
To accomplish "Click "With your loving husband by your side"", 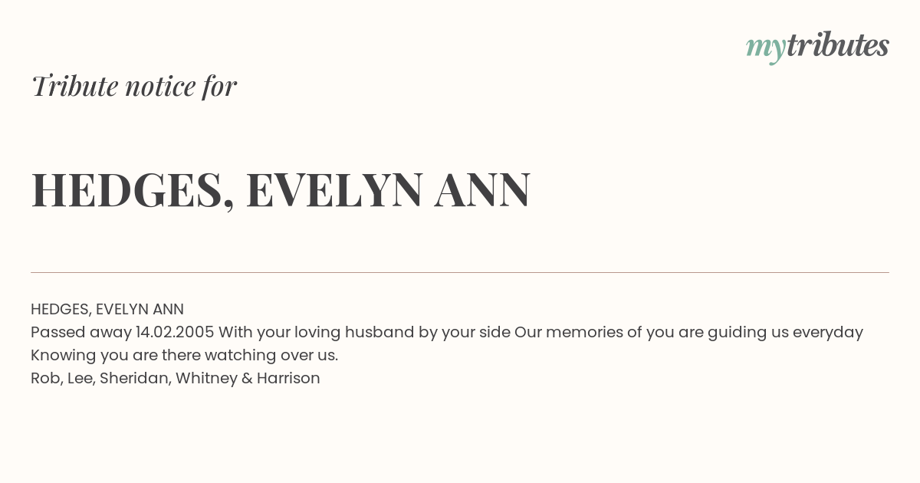I will click(366, 332).
